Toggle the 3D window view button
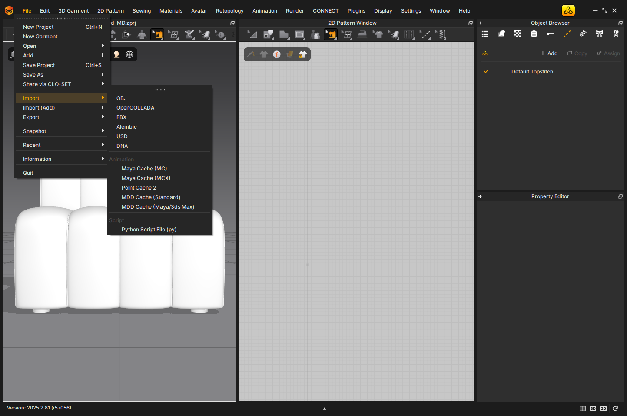The width and height of the screenshot is (627, 416). pyautogui.click(x=593, y=409)
